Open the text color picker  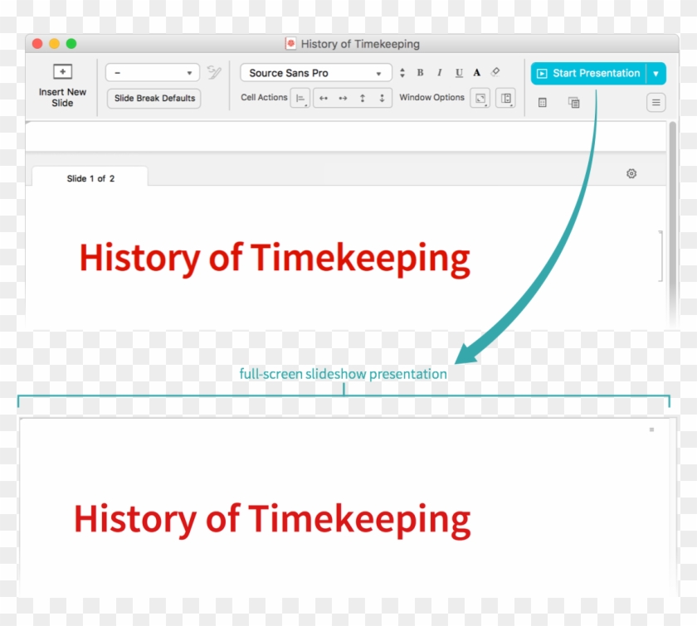click(477, 73)
